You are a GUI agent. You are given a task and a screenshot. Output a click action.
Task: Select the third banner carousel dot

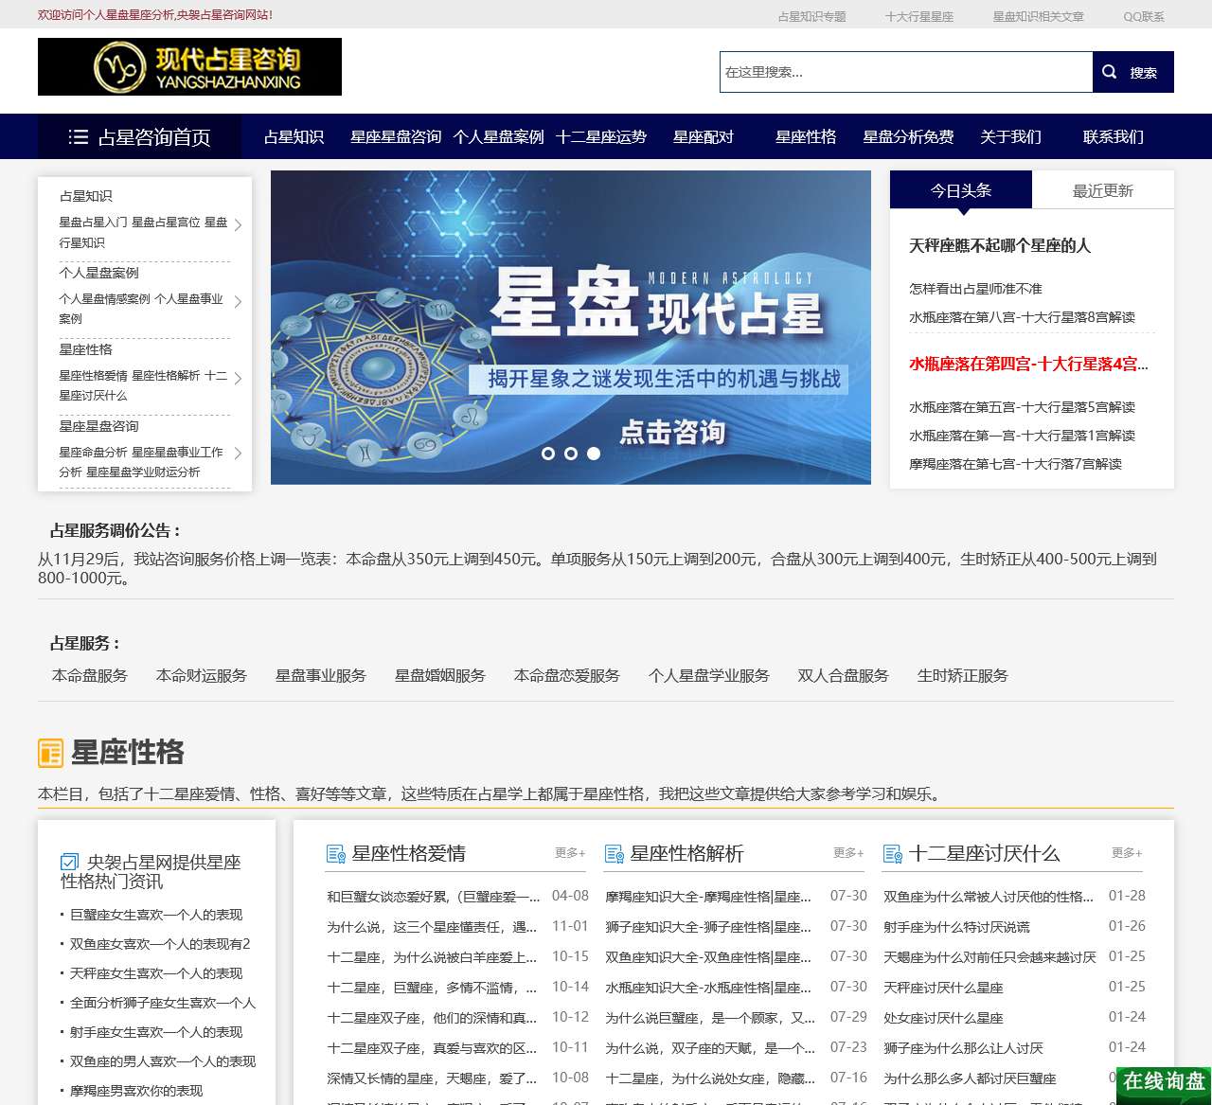[594, 454]
